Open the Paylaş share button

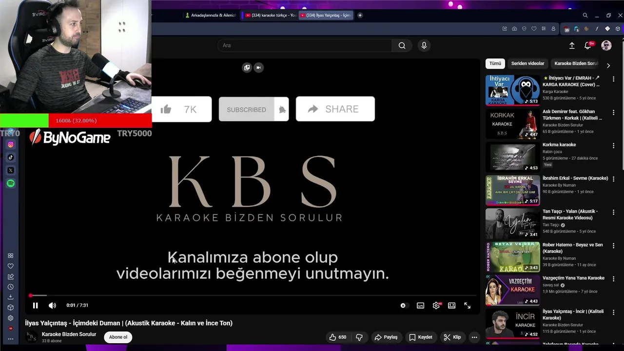[x=386, y=337]
